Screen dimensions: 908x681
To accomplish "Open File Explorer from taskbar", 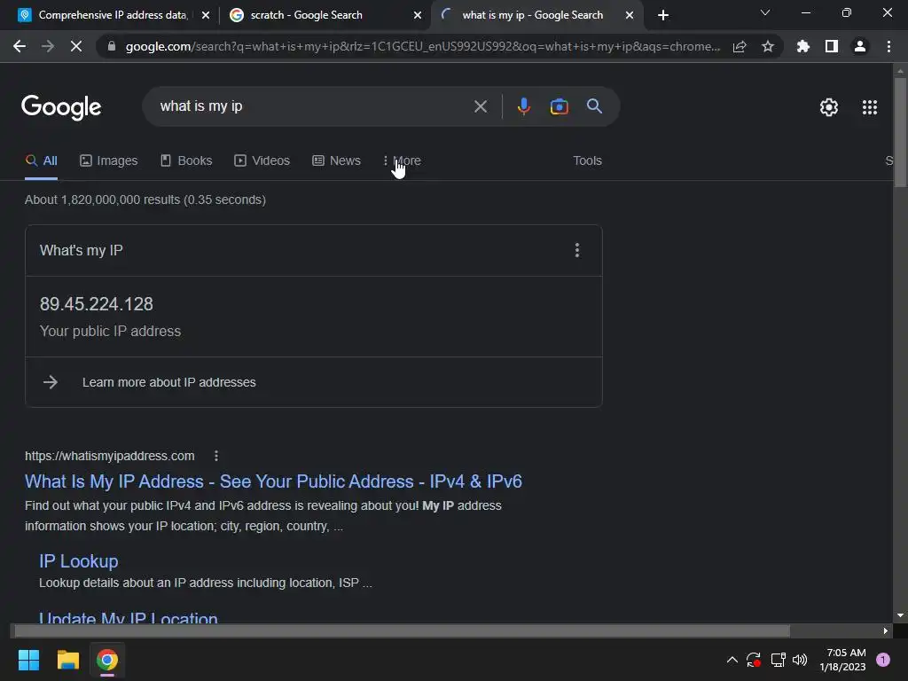I will coord(67,660).
